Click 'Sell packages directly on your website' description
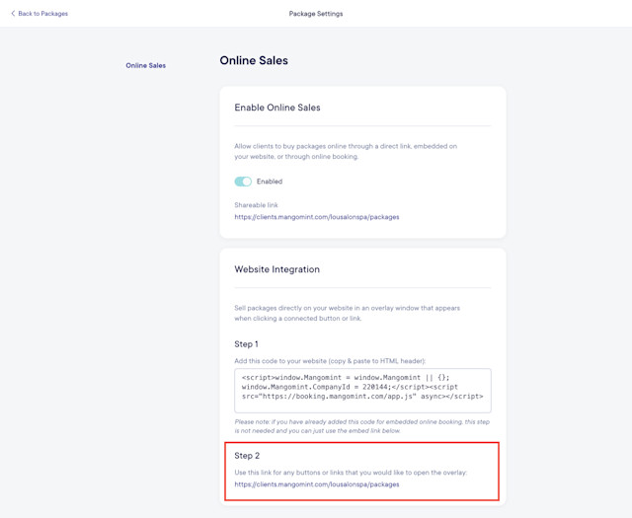 (347, 314)
